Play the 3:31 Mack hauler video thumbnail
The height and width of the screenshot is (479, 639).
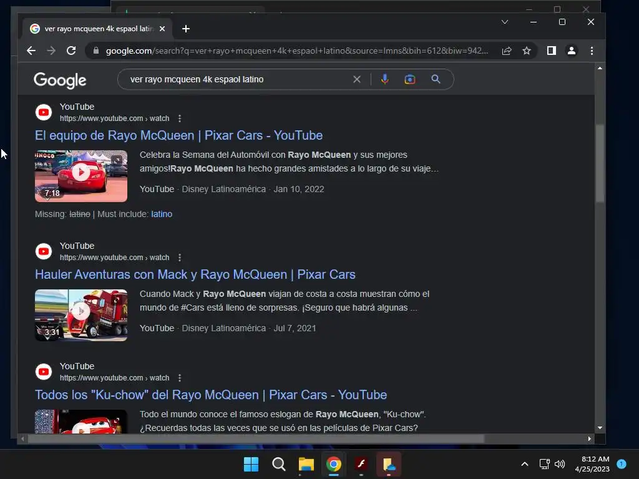tap(81, 315)
